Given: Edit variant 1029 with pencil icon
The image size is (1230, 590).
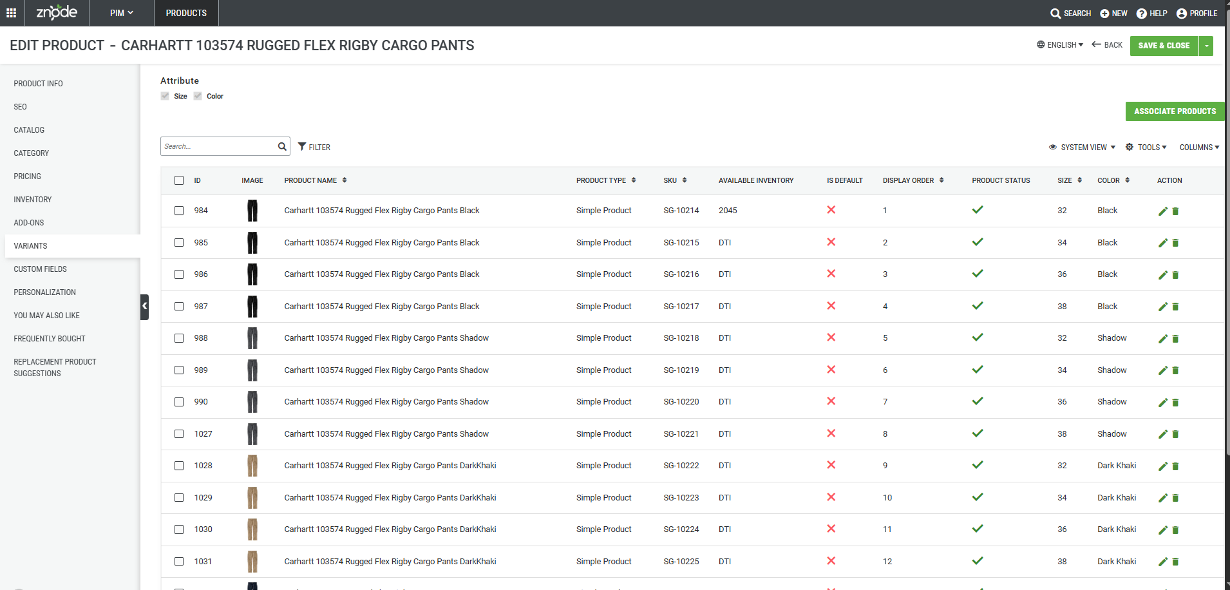Looking at the screenshot, I should [x=1163, y=498].
